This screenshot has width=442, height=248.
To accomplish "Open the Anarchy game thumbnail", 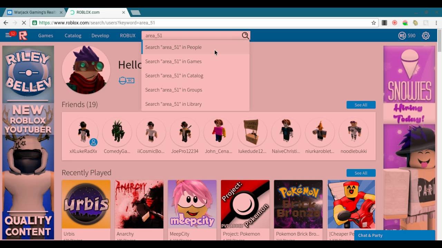I will (139, 204).
